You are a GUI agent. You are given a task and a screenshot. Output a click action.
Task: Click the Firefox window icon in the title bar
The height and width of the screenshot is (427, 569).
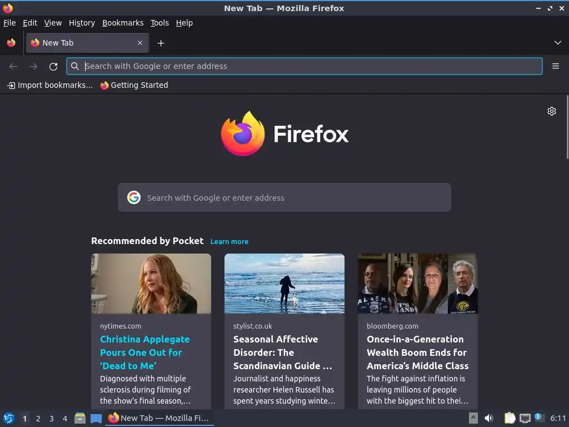tap(8, 8)
